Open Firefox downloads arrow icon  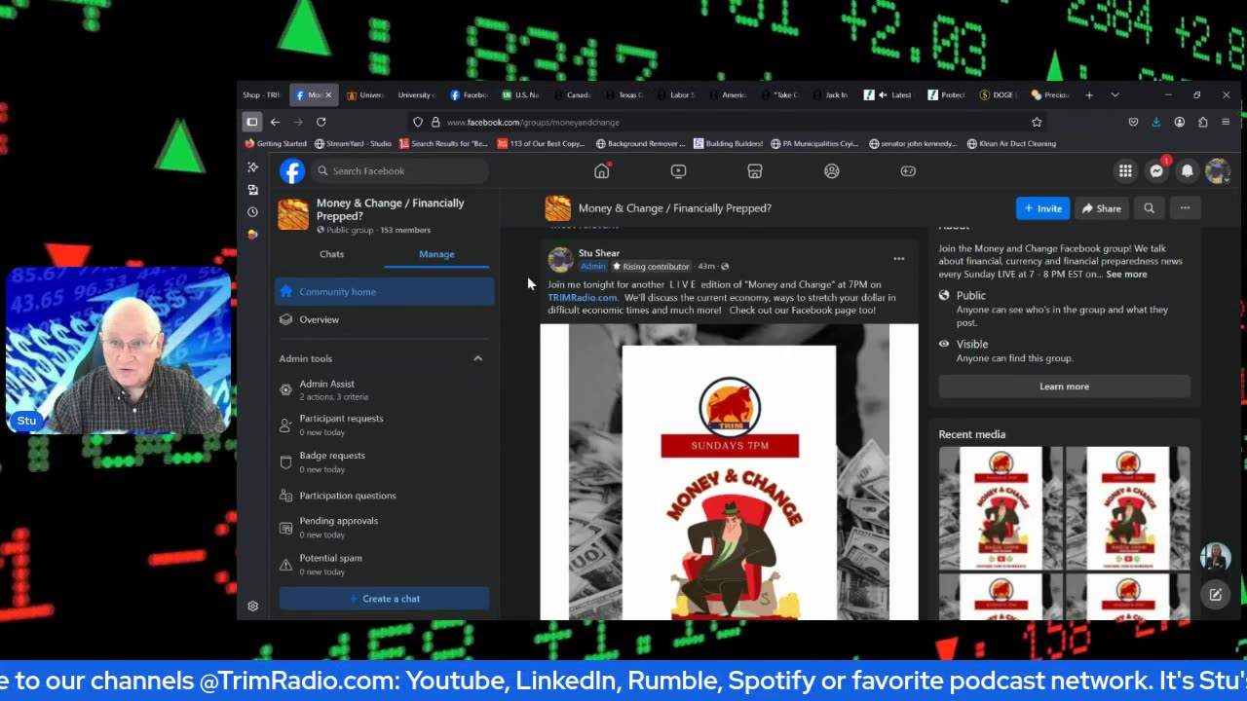tap(1155, 122)
